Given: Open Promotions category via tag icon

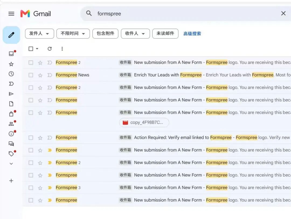Looking at the screenshot, I should 11,154.
